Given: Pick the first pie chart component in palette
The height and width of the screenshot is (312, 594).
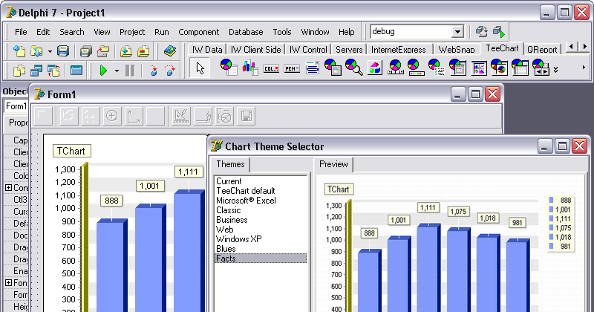Looking at the screenshot, I should [x=229, y=68].
